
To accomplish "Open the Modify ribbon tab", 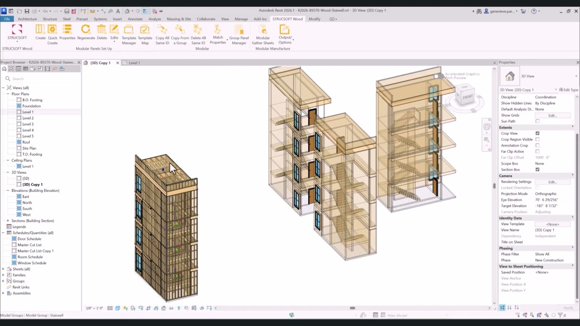I will click(314, 19).
